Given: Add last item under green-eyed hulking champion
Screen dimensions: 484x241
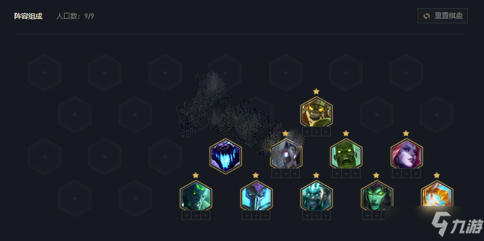Looking at the screenshot, I should coord(205,215).
